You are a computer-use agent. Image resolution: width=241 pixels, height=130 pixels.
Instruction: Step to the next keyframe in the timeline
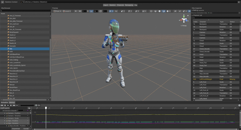(11, 105)
